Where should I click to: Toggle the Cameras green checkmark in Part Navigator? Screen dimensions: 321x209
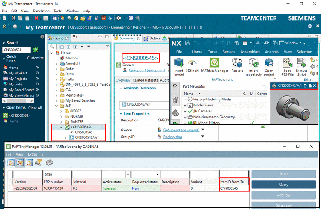190,111
